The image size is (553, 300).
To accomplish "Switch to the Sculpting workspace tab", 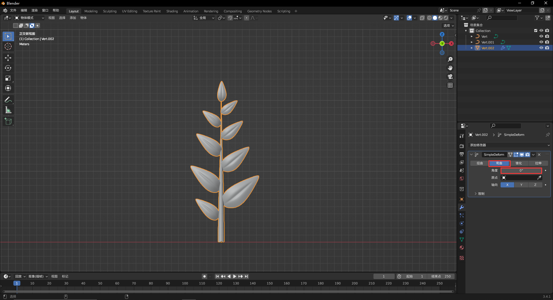I will [x=110, y=11].
